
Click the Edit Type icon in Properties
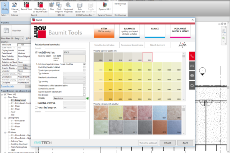coord(26,38)
